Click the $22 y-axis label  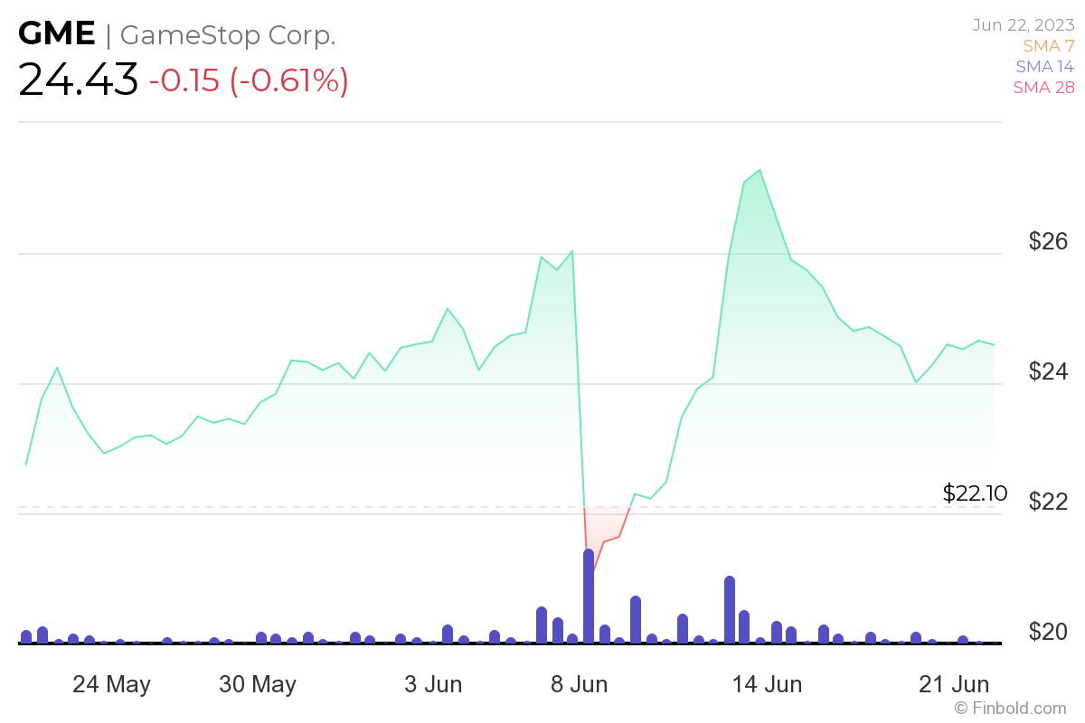1048,502
